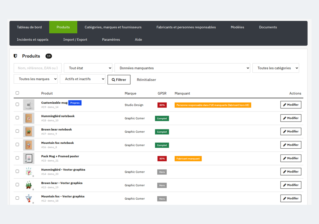Click the shield icon beside Produits heading
This screenshot has height=224, width=319.
(x=15, y=56)
